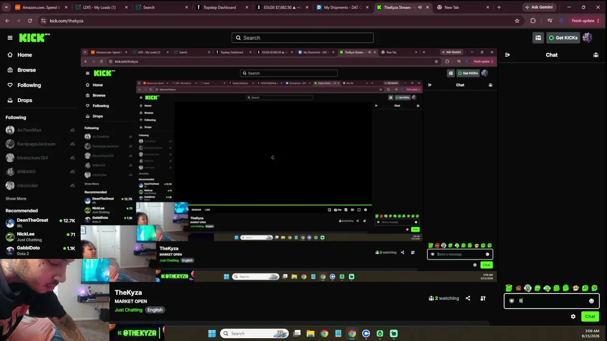Click the address bar showing kick.com/thekyza
This screenshot has height=341, width=607.
pyautogui.click(x=280, y=21)
